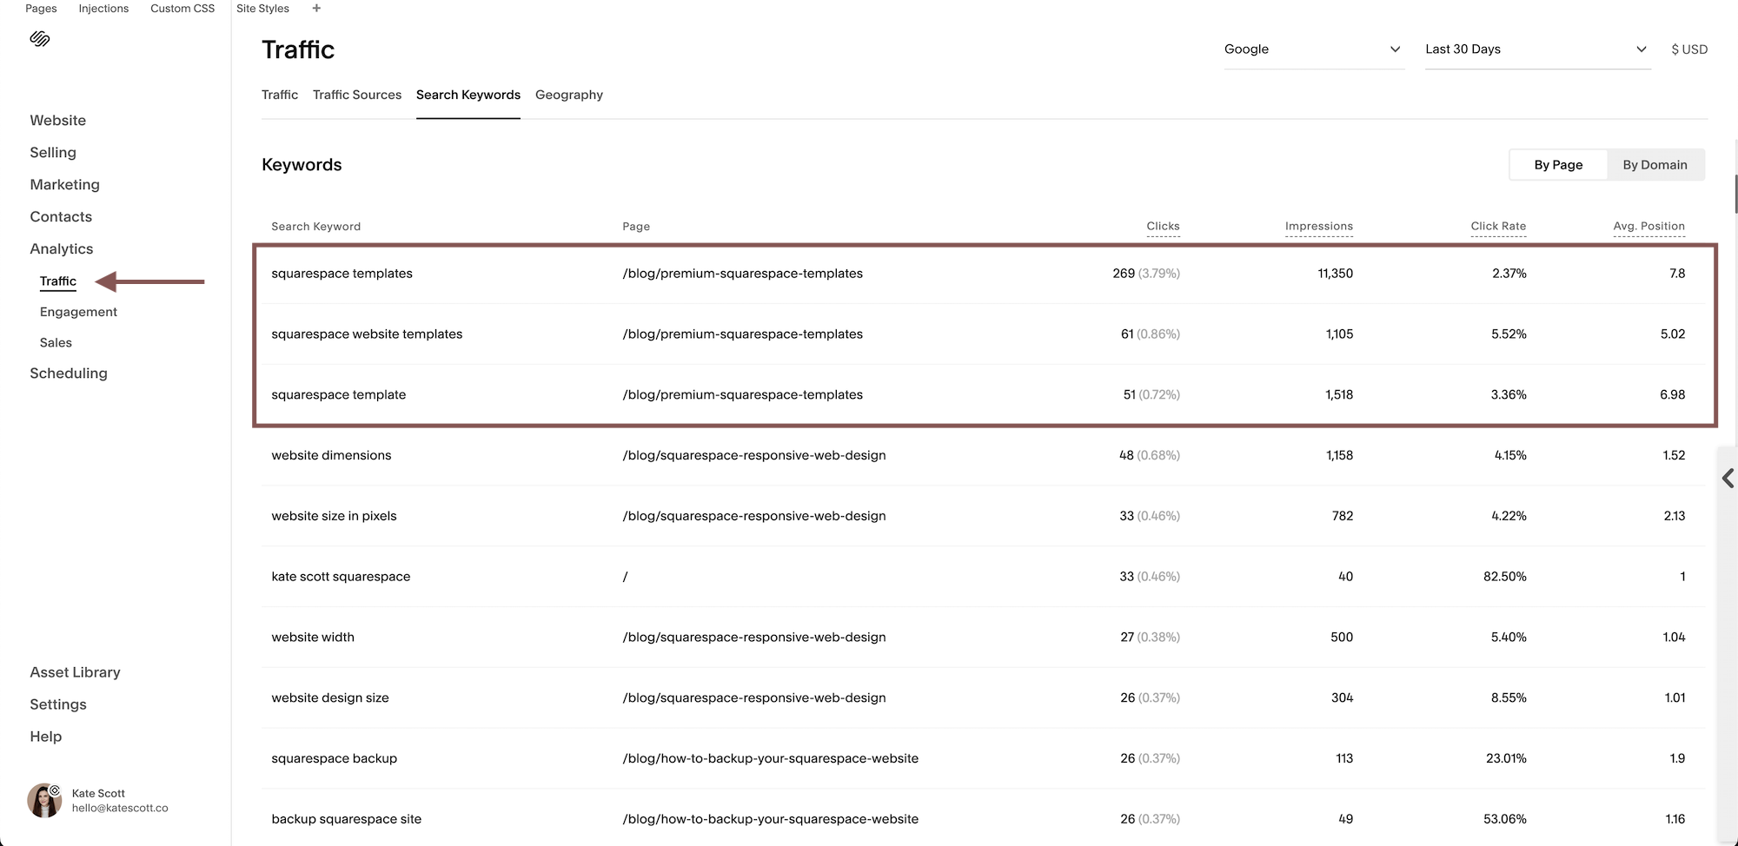The height and width of the screenshot is (846, 1738).
Task: Click the Squarespace logo icon
Action: click(x=40, y=39)
